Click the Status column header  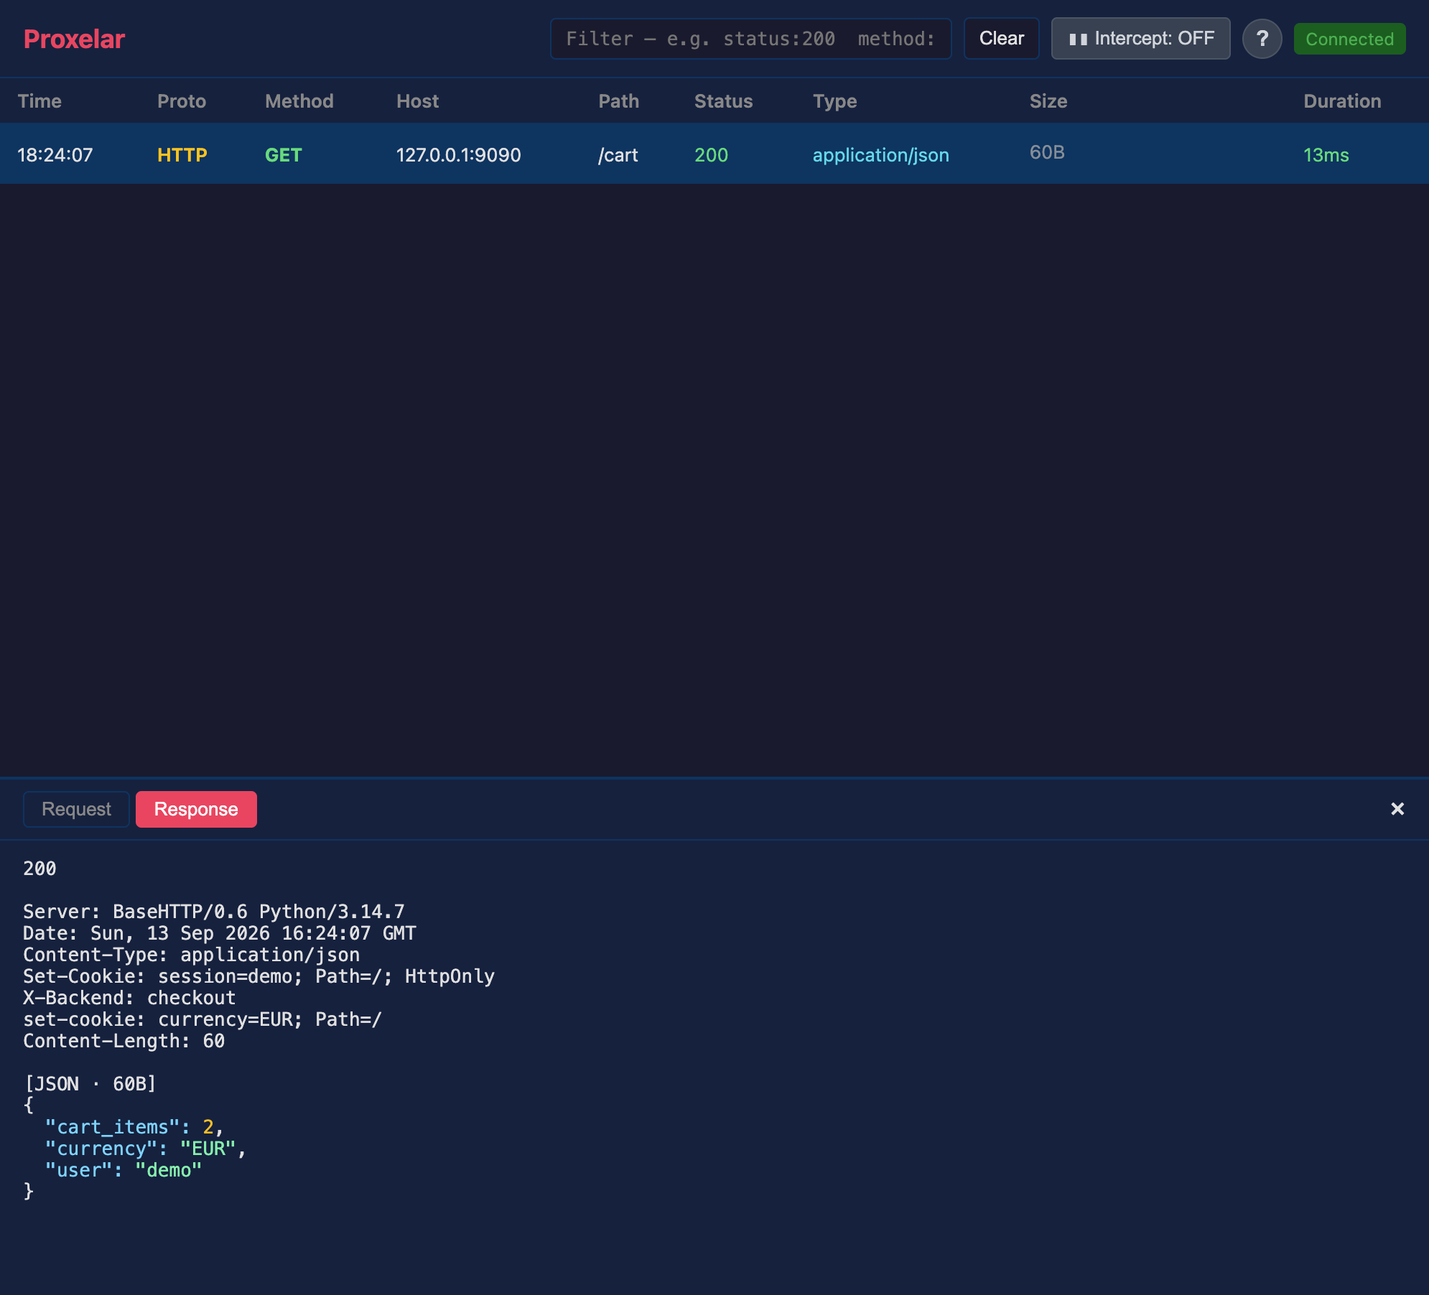pyautogui.click(x=723, y=101)
